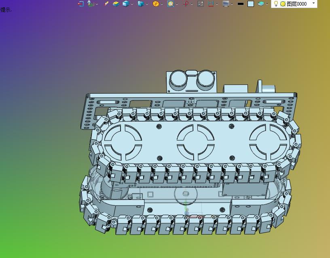Expand the monitor display dropdown

click(x=232, y=4)
